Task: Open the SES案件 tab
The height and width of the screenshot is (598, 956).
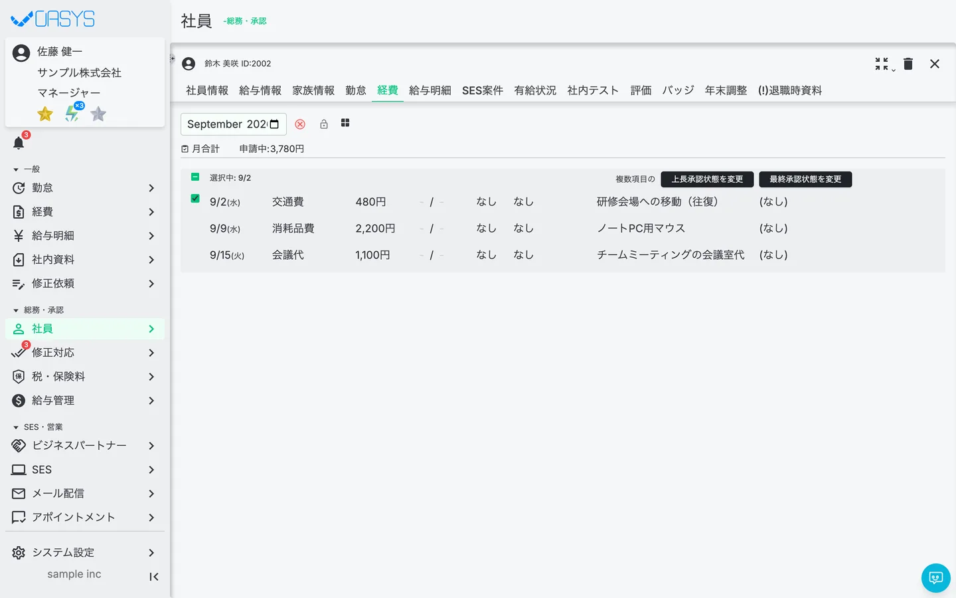Action: [x=483, y=90]
